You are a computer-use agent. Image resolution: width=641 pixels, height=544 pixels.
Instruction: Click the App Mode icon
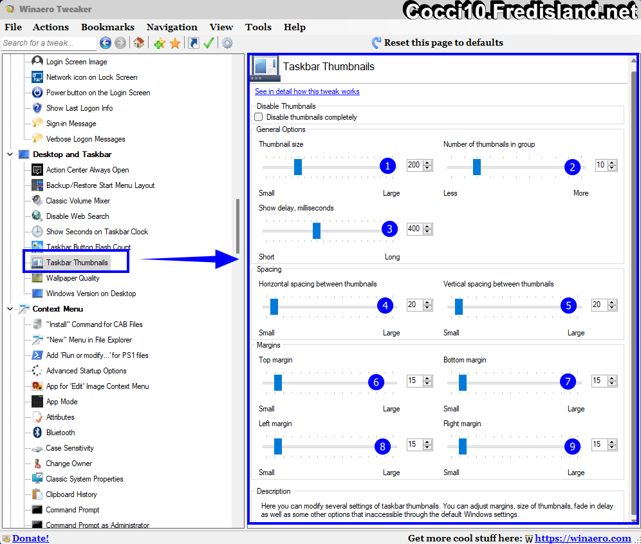click(37, 402)
